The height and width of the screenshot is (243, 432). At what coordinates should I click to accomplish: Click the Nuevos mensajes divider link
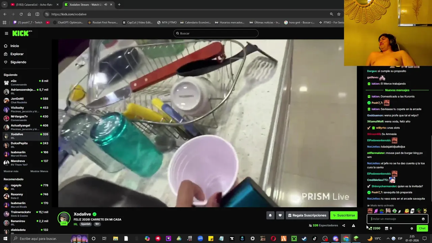point(397,90)
